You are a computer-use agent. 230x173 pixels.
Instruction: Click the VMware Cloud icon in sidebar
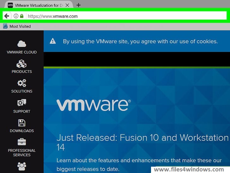coord(22,44)
